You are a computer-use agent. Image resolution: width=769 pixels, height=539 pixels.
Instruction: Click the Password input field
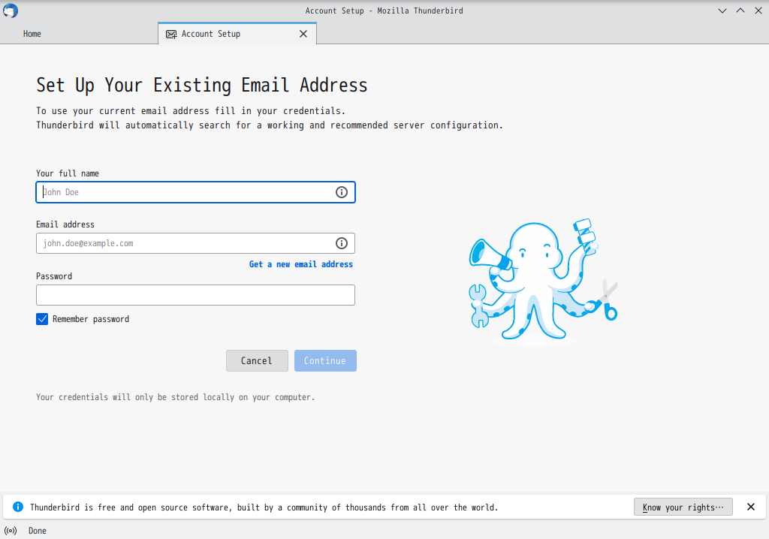pos(196,295)
